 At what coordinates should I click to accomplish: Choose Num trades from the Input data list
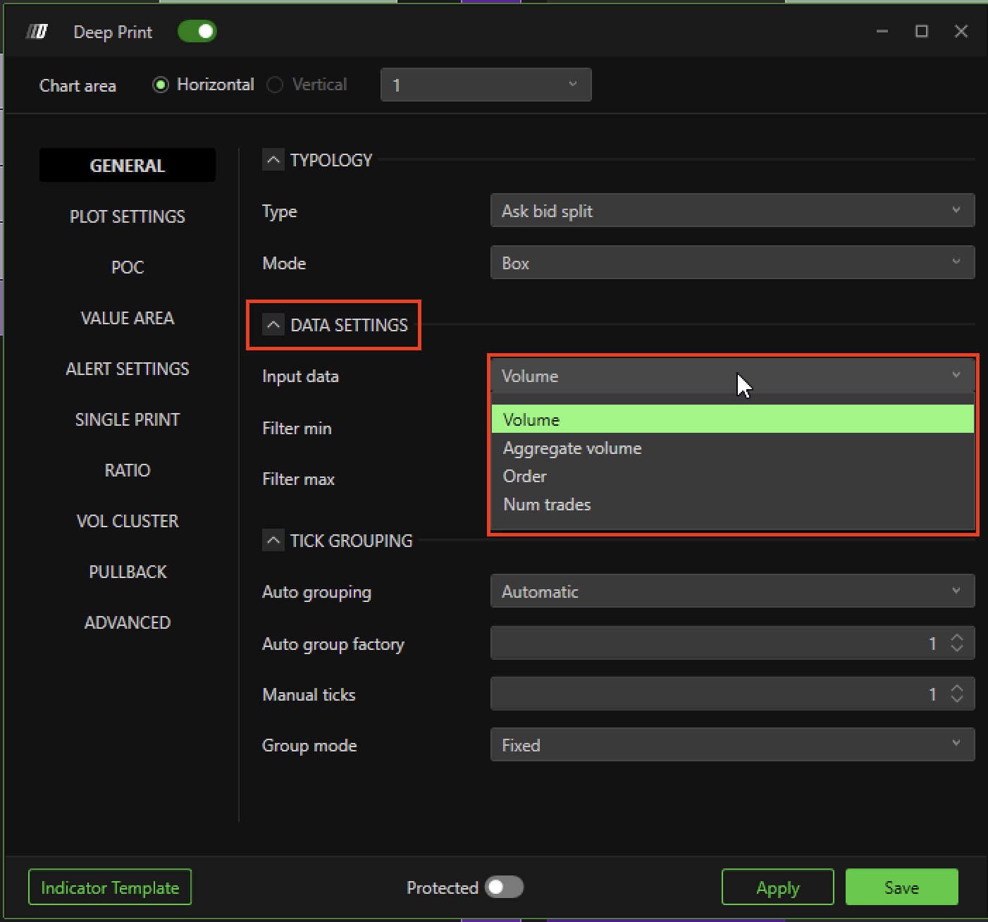point(547,505)
